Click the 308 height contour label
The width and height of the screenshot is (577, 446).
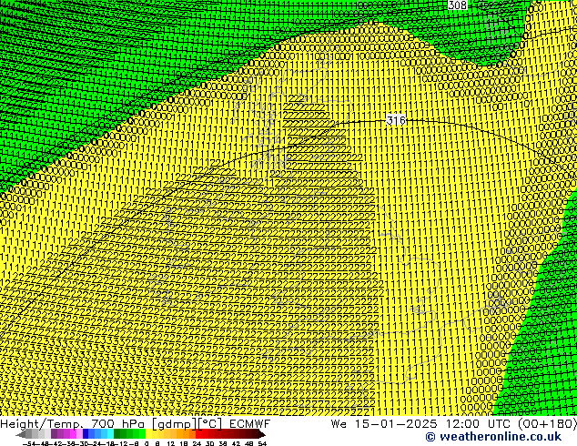coord(457,5)
